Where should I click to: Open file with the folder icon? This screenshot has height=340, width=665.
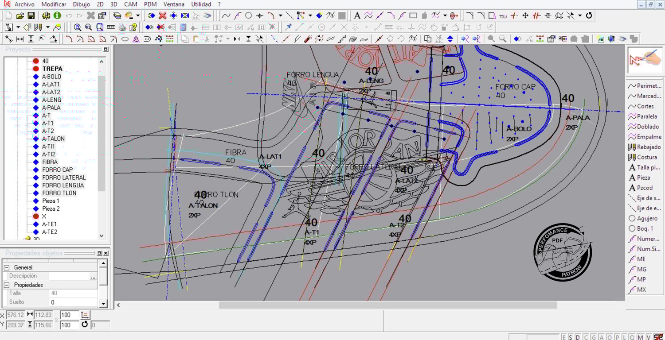coord(20,15)
